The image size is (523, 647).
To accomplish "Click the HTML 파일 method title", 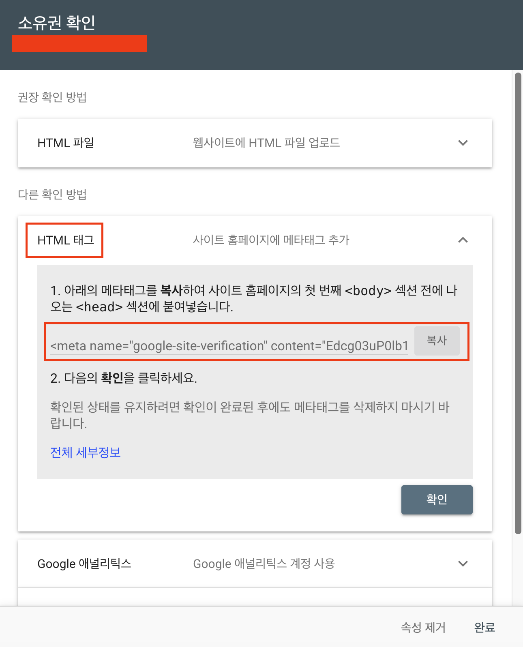I will pyautogui.click(x=66, y=143).
